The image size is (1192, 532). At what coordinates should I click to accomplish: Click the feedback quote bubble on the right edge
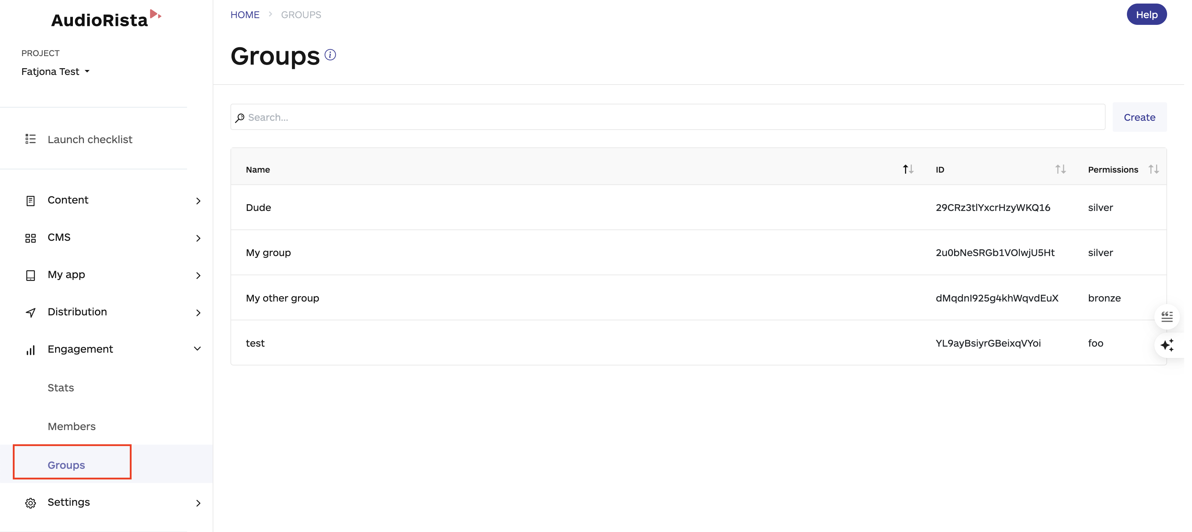1167,317
